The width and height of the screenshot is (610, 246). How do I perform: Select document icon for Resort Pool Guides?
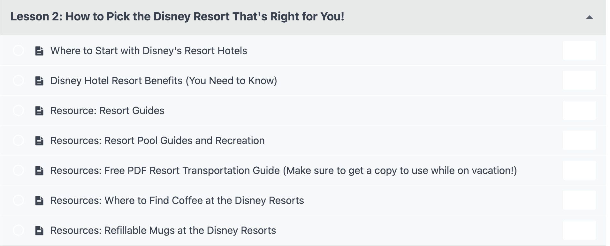(39, 141)
